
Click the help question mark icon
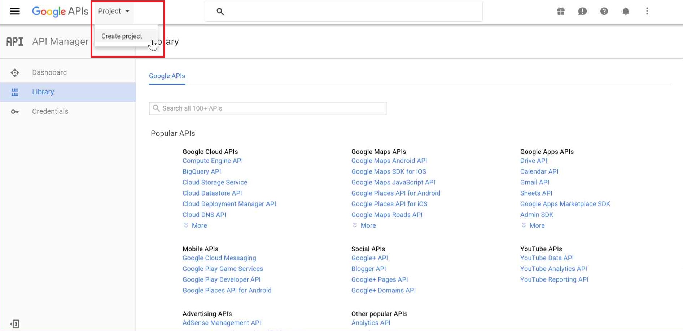[604, 11]
